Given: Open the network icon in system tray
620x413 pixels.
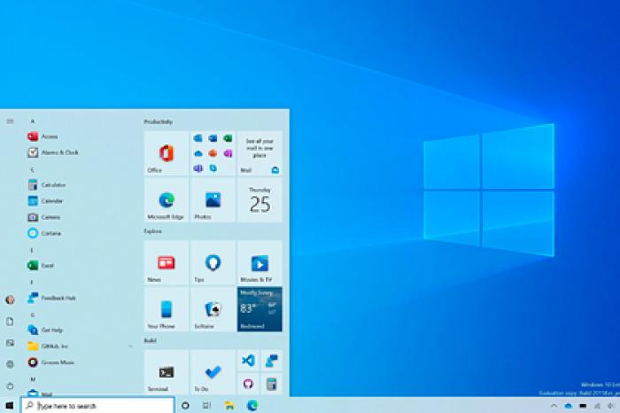Looking at the screenshot, I should [x=598, y=406].
